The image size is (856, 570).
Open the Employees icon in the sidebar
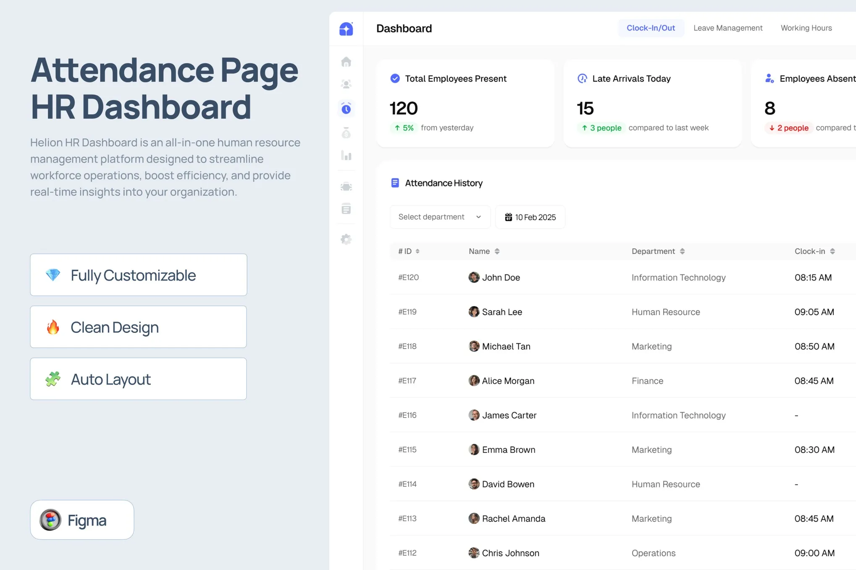346,84
